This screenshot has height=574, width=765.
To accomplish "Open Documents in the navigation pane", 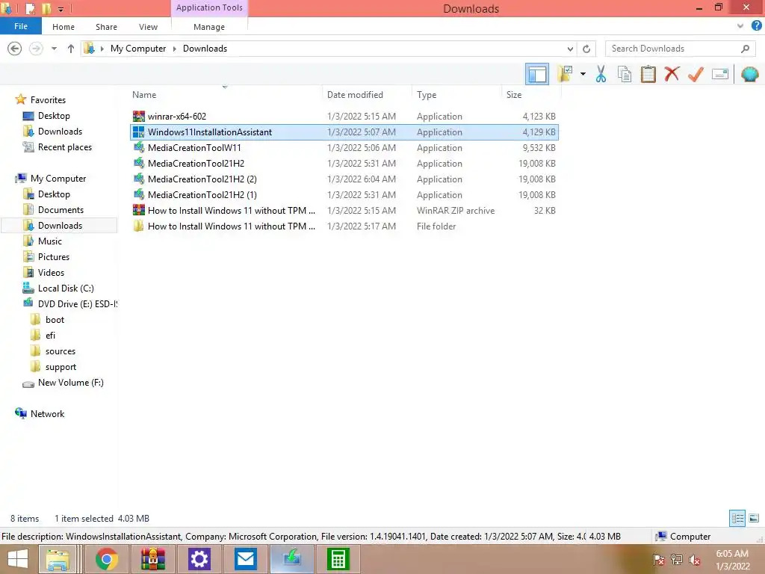I will tap(61, 210).
